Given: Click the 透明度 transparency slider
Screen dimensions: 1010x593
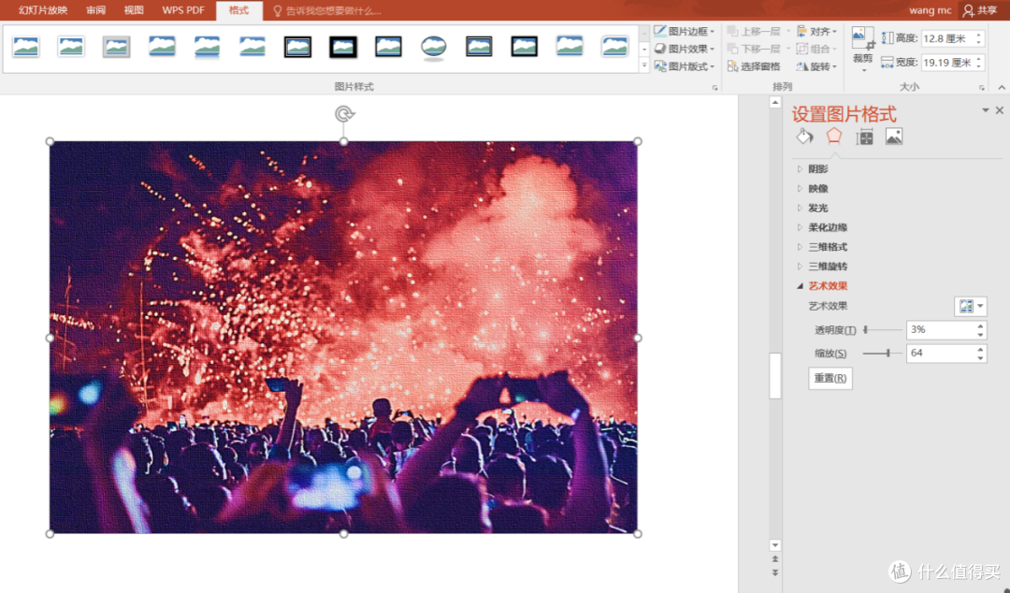Looking at the screenshot, I should [x=883, y=329].
